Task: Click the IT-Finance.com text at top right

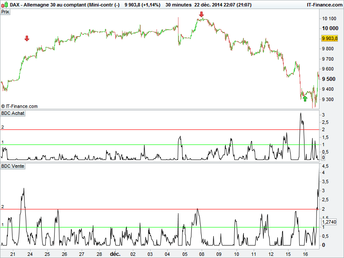Action: 325,5
